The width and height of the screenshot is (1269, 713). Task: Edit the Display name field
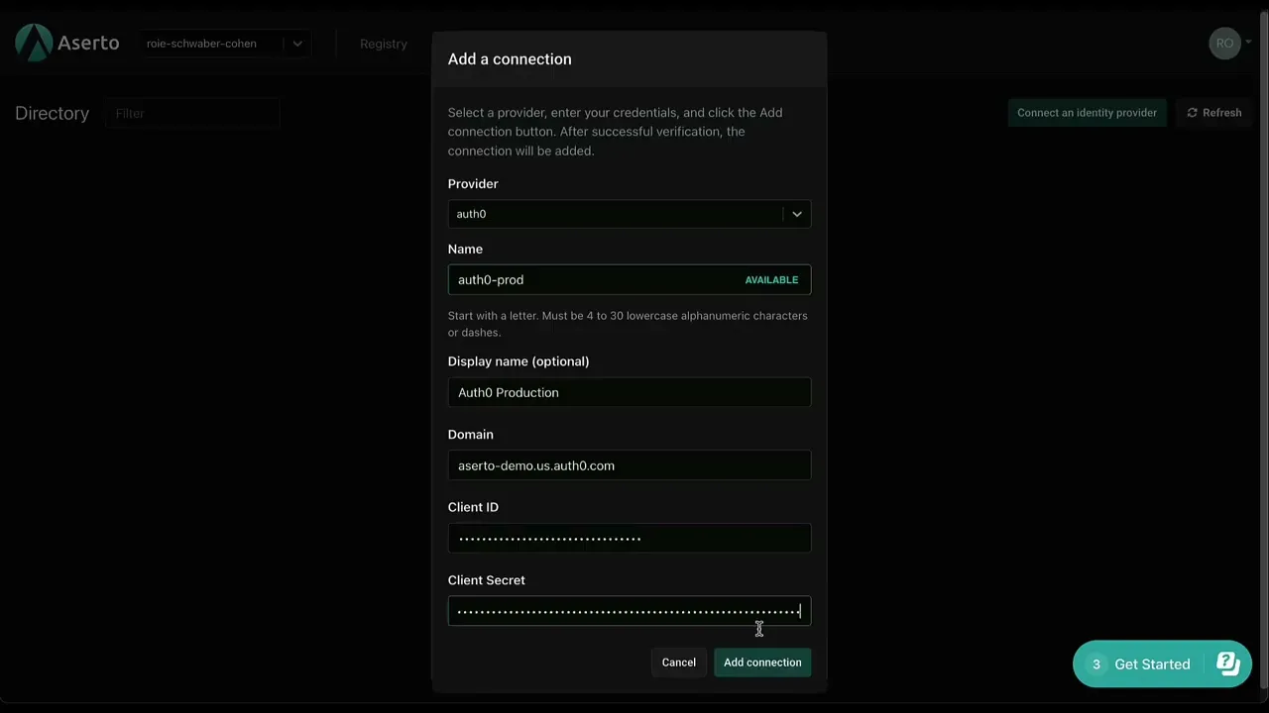pos(629,393)
